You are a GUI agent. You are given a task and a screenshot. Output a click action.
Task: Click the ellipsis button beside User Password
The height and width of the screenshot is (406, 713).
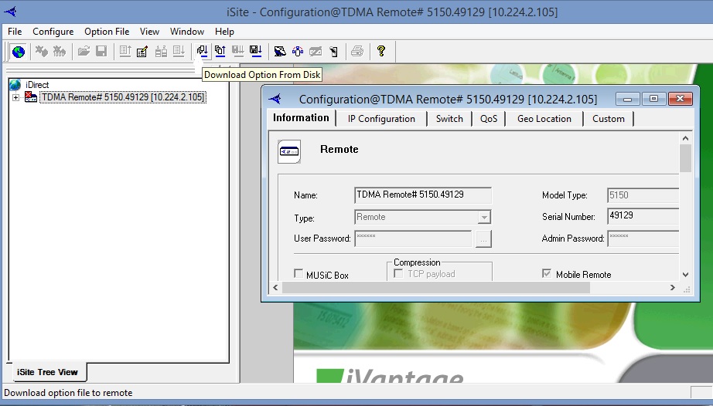coord(483,239)
